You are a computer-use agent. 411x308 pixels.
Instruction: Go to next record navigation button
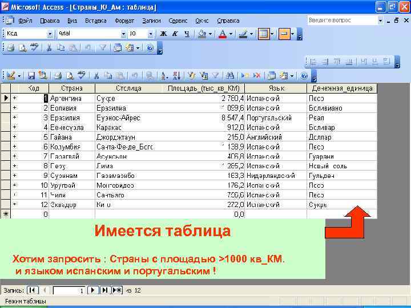[93, 290]
